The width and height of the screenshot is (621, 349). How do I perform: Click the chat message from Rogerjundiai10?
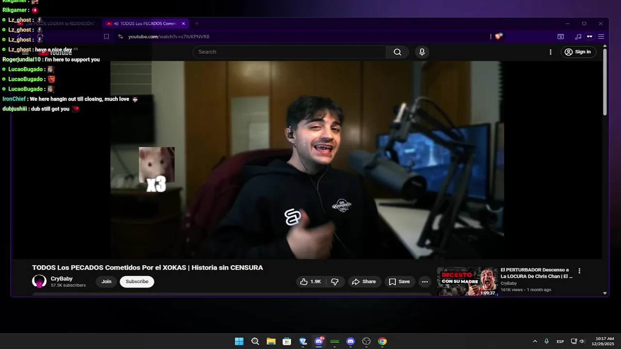point(51,60)
